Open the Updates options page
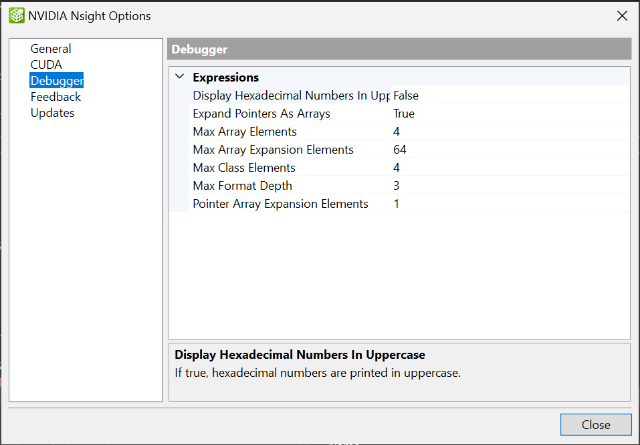The width and height of the screenshot is (640, 445). pyautogui.click(x=52, y=113)
